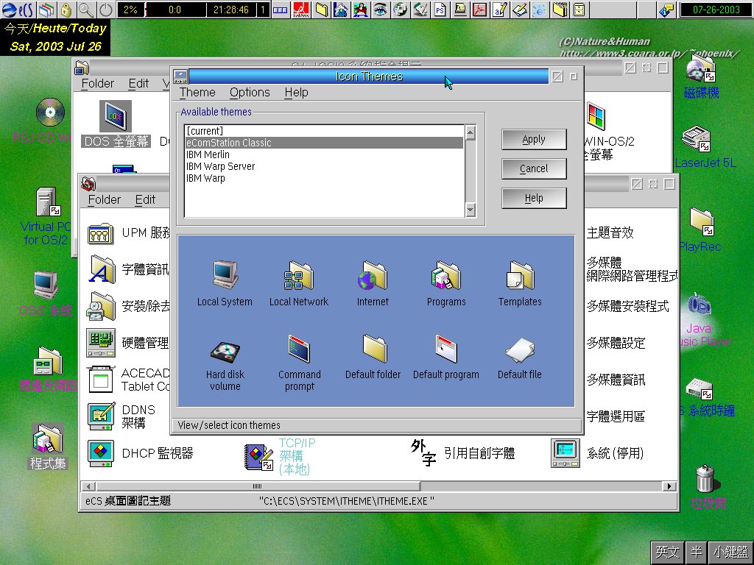Open Edit menu above the UPM 服務 icon
Image resolution: width=754 pixels, height=565 pixels.
(145, 200)
